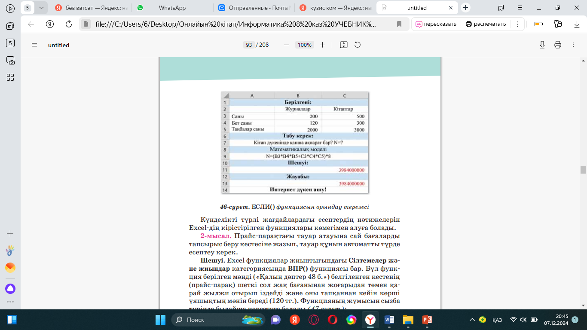
Task: Open the new tab with plus button
Action: coord(466,8)
